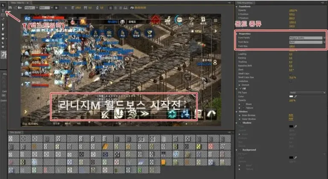Enable the Texture checkbox under Fill

(243, 108)
